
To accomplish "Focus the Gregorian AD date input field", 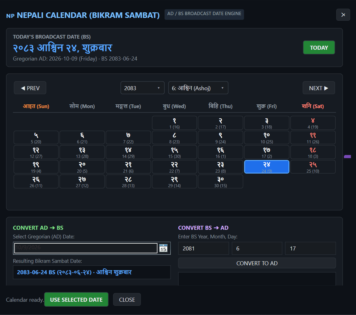I will tap(86, 248).
